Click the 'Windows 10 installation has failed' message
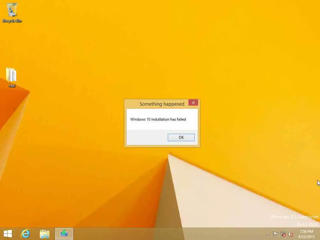320x240 pixels. (x=158, y=119)
